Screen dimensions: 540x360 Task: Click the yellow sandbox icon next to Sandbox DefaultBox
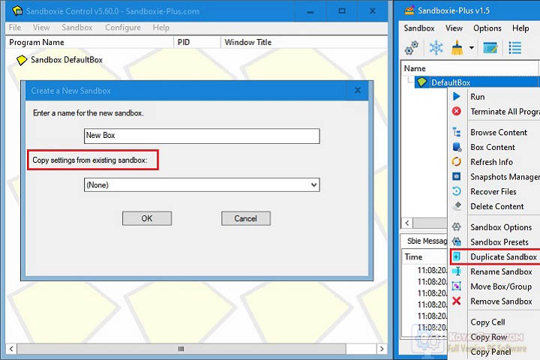pyautogui.click(x=21, y=60)
